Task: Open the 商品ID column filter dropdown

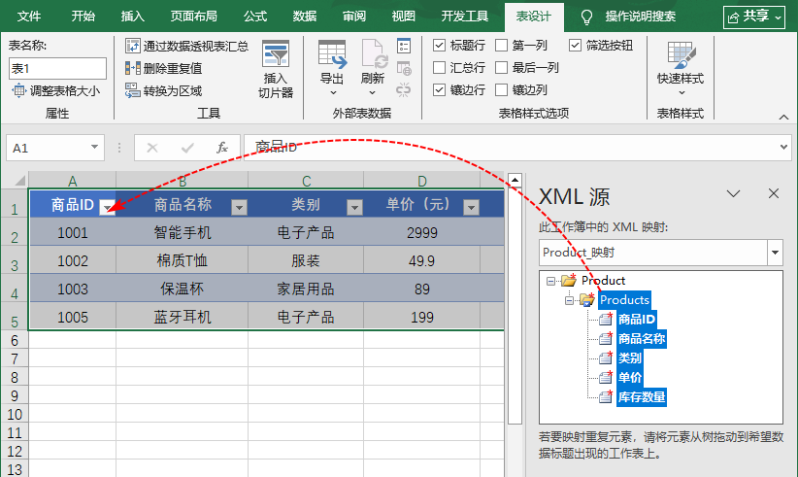Action: coord(108,207)
